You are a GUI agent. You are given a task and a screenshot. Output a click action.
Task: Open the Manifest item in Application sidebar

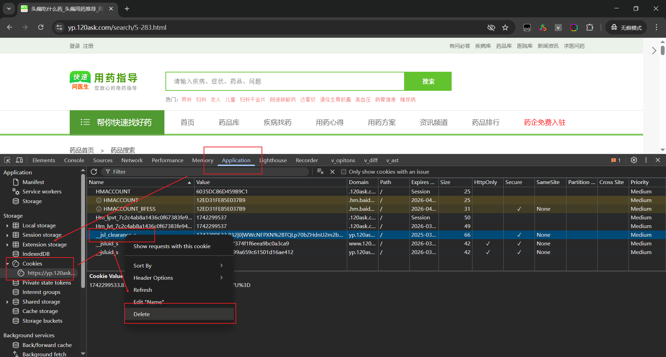[33, 182]
